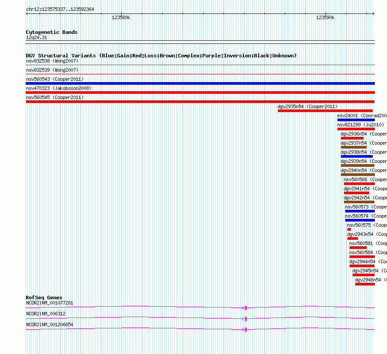This screenshot has width=387, height=354.
Task: Select the blue nsv560543 gain bar
Action: (200, 83)
